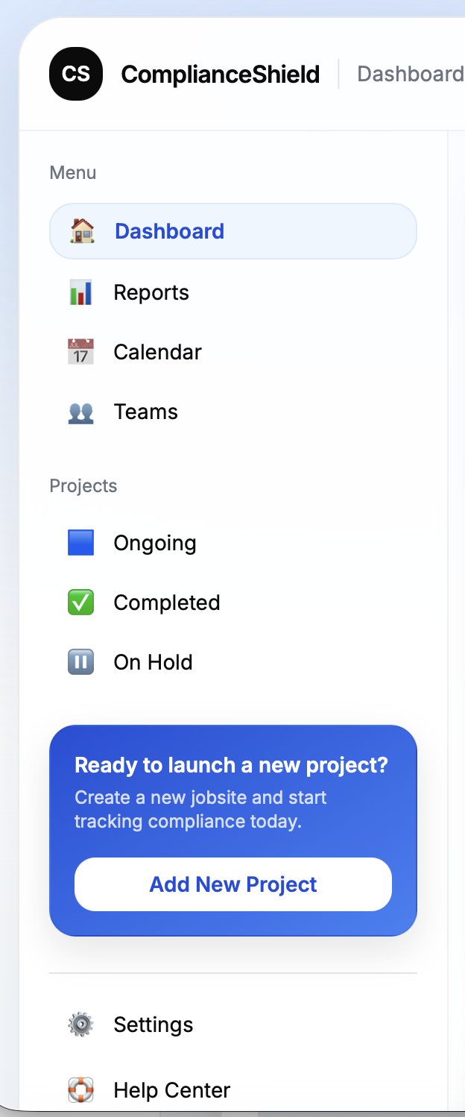Click the Settings gear icon
Viewport: 465px width, 1117px height.
pyautogui.click(x=81, y=1025)
